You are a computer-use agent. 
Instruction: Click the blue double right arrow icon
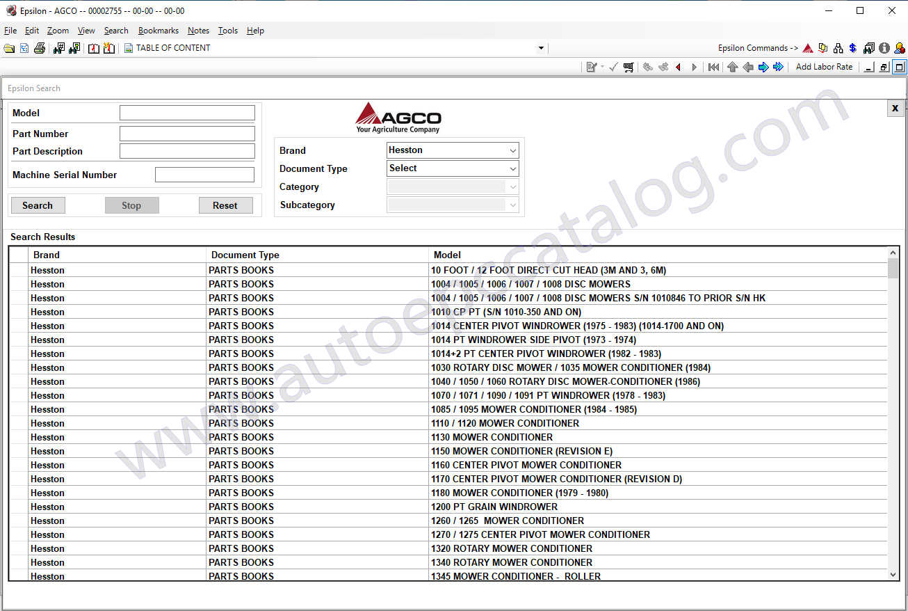coord(779,67)
